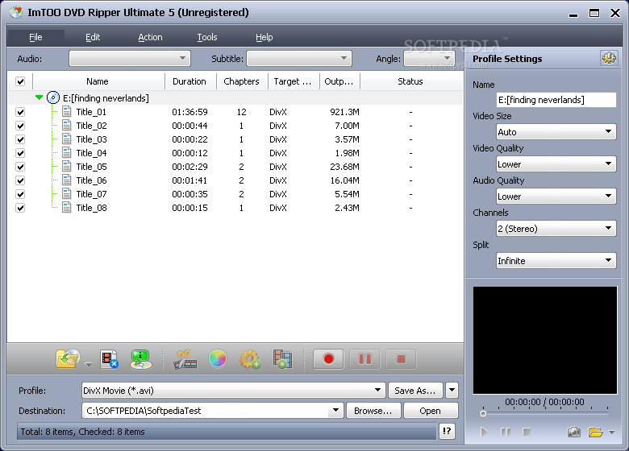Uncheck Title_03 checkbox
Viewport: 629px width, 451px height.
(20, 139)
